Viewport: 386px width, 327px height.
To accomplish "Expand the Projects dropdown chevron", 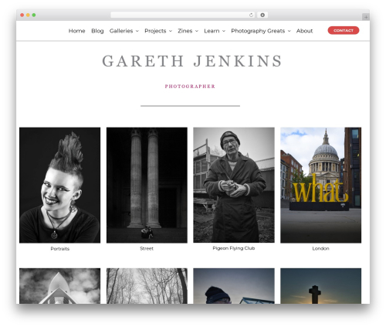I will (171, 31).
